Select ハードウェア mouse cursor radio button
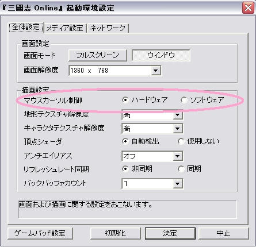Screen dimensions: 256x247 point(125,100)
